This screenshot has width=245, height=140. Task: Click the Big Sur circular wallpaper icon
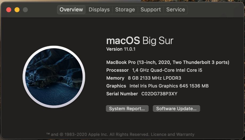click(x=54, y=77)
